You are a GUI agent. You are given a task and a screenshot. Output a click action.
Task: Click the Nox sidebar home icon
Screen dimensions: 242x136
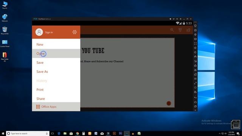[195, 102]
